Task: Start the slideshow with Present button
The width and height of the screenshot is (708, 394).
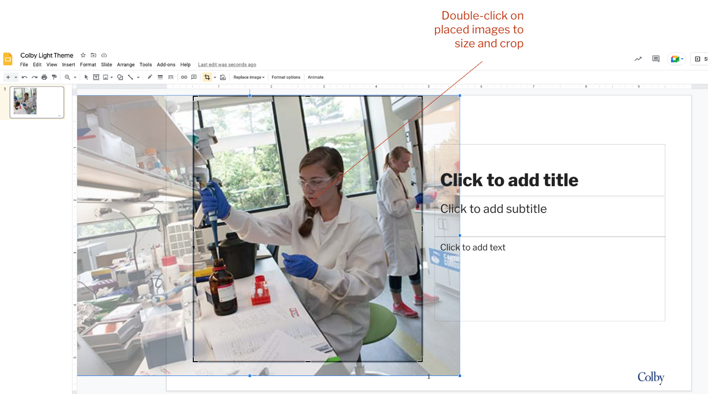Action: [x=699, y=59]
